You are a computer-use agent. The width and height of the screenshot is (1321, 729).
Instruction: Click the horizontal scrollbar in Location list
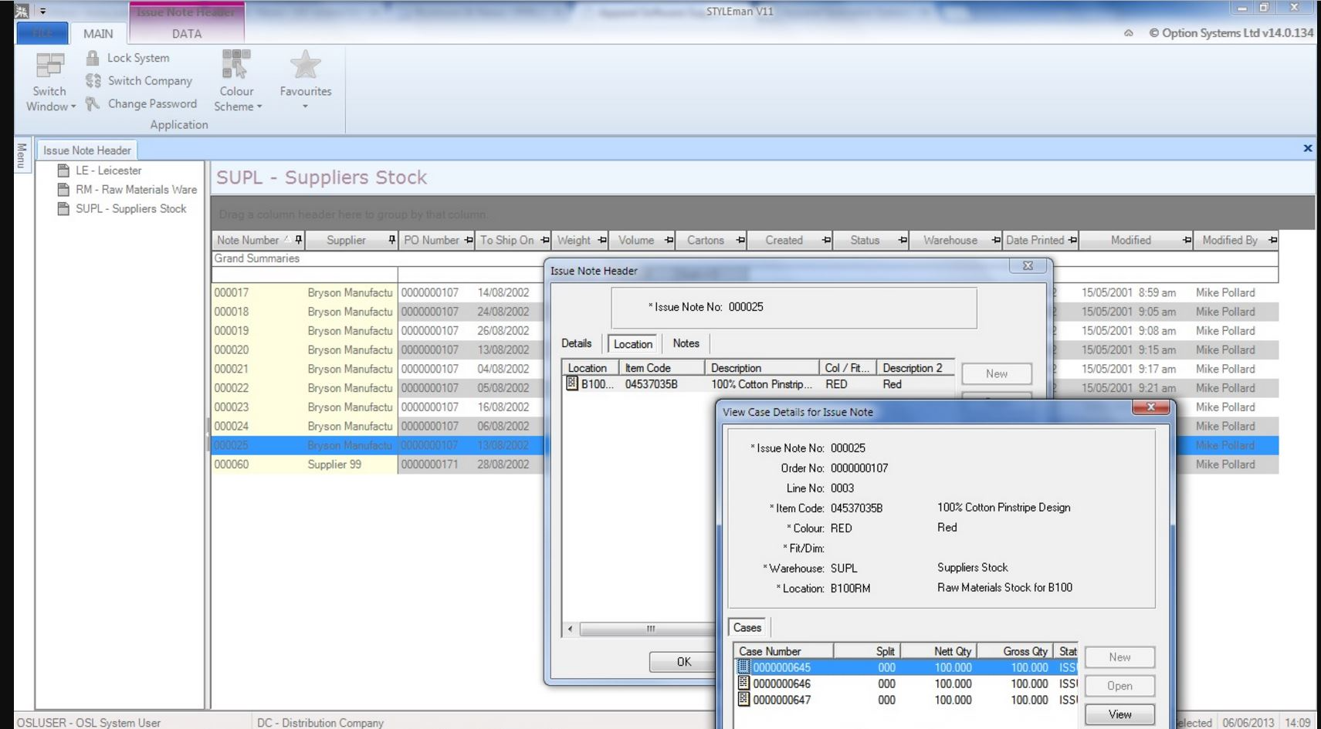(x=650, y=629)
